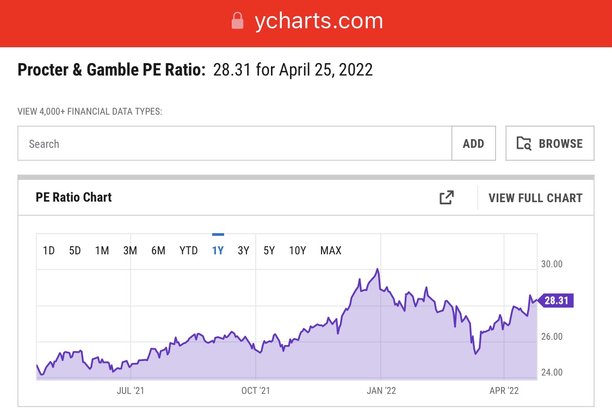Choose the YTD time range
612x419 pixels.
pyautogui.click(x=189, y=251)
